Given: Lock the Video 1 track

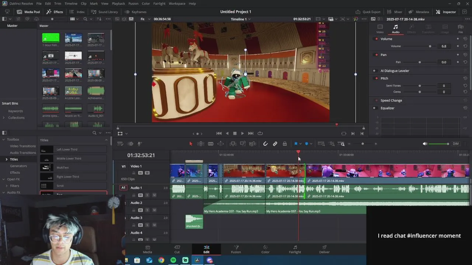Looking at the screenshot, I should click(133, 173).
